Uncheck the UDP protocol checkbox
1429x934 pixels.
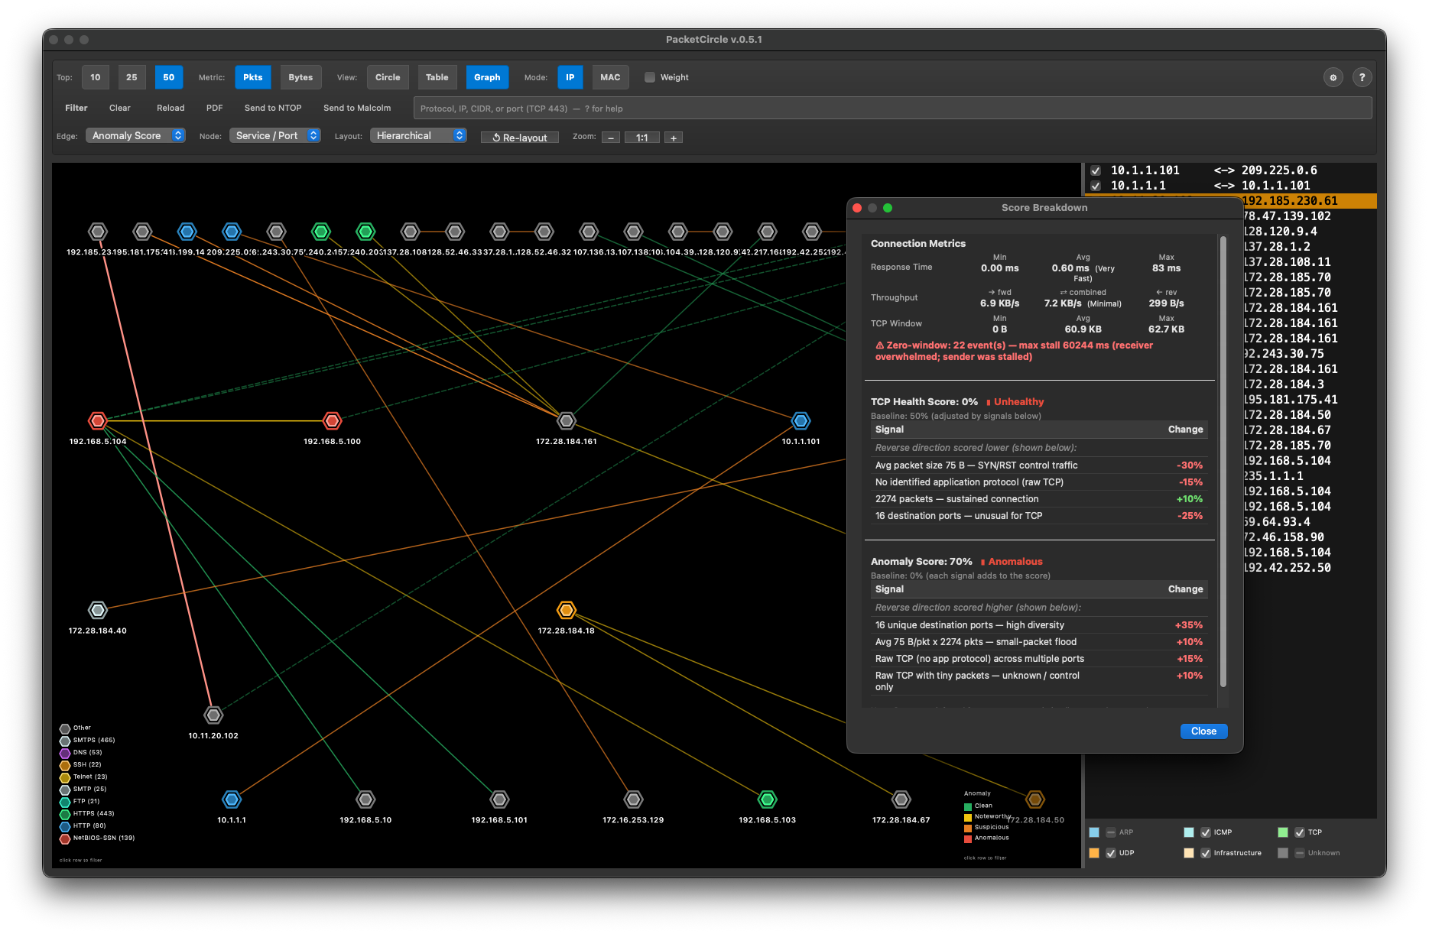[x=1111, y=853]
